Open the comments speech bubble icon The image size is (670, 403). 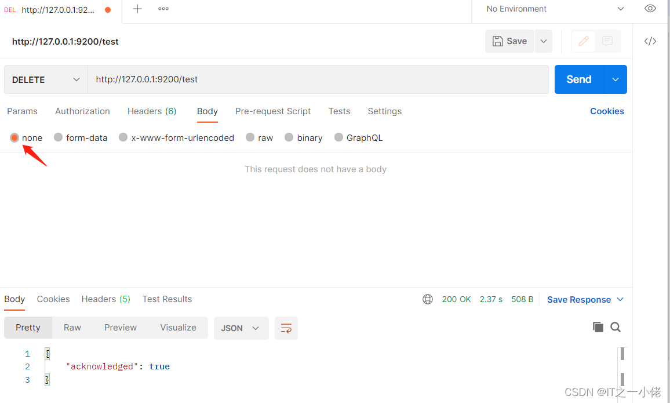point(607,41)
